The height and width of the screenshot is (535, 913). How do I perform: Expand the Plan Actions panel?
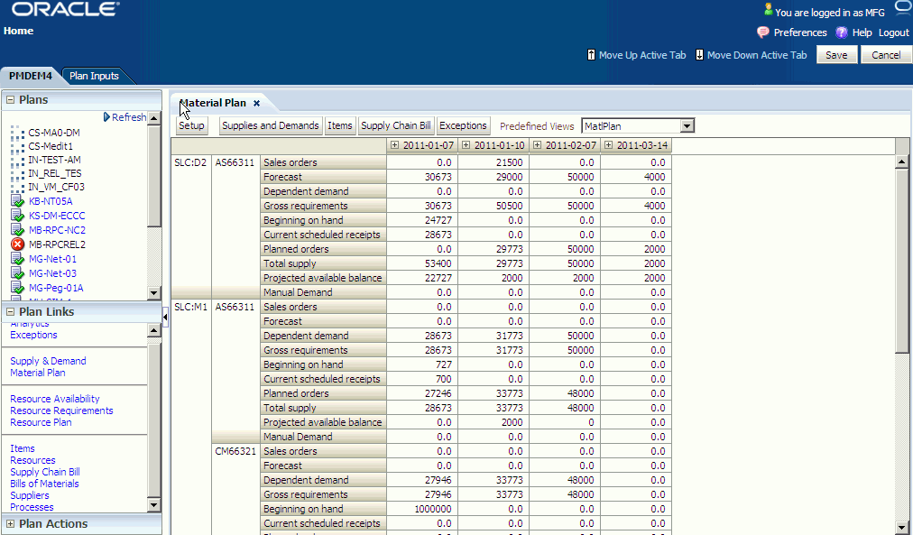10,523
